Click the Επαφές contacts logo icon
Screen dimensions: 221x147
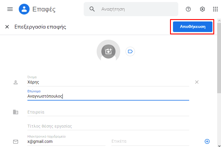[24, 9]
